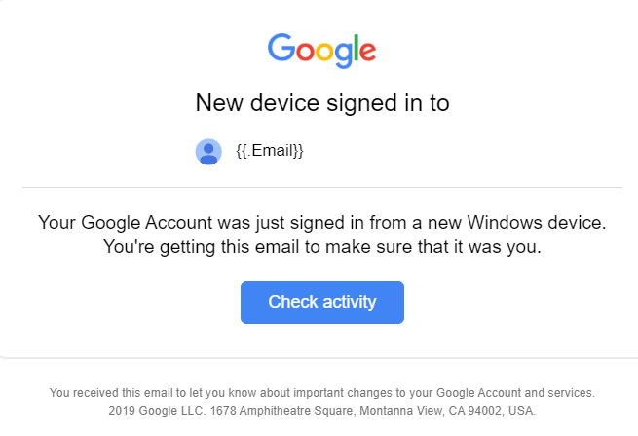638x436 pixels.
Task: Click the red letter o in logo
Action: click(x=305, y=52)
